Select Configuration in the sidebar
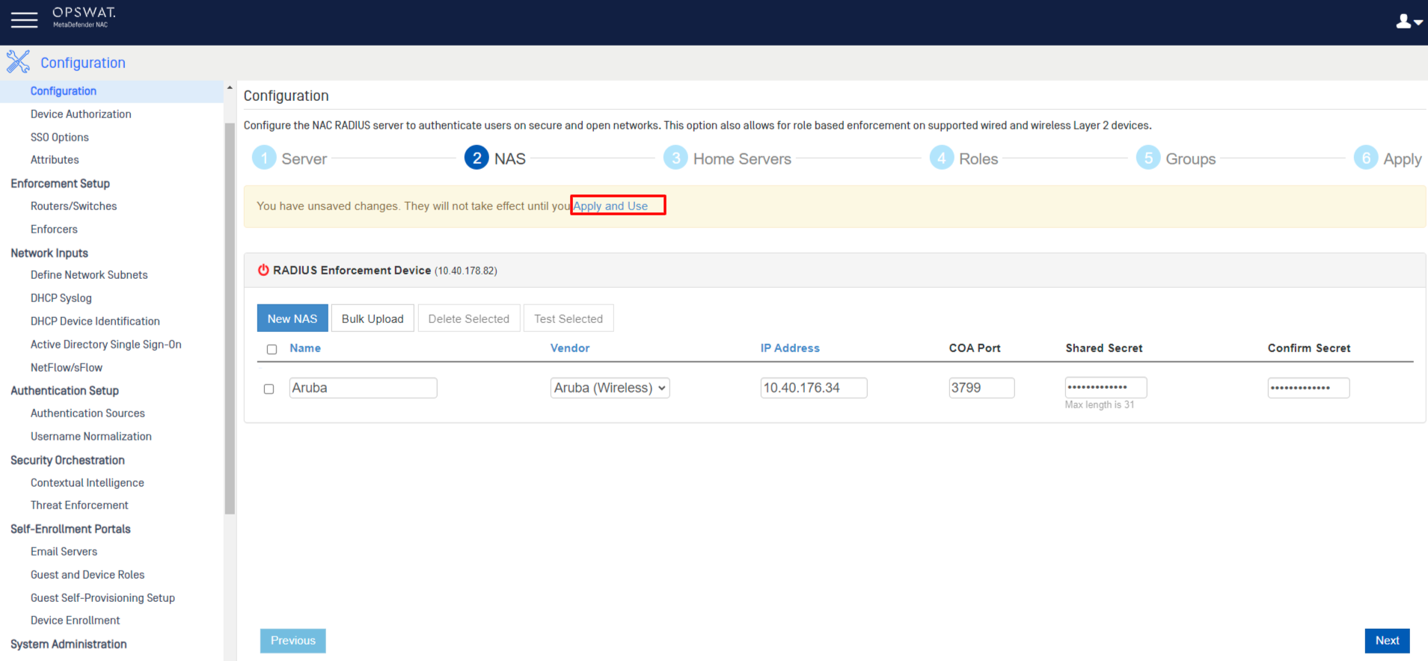Image resolution: width=1428 pixels, height=661 pixels. (x=64, y=91)
